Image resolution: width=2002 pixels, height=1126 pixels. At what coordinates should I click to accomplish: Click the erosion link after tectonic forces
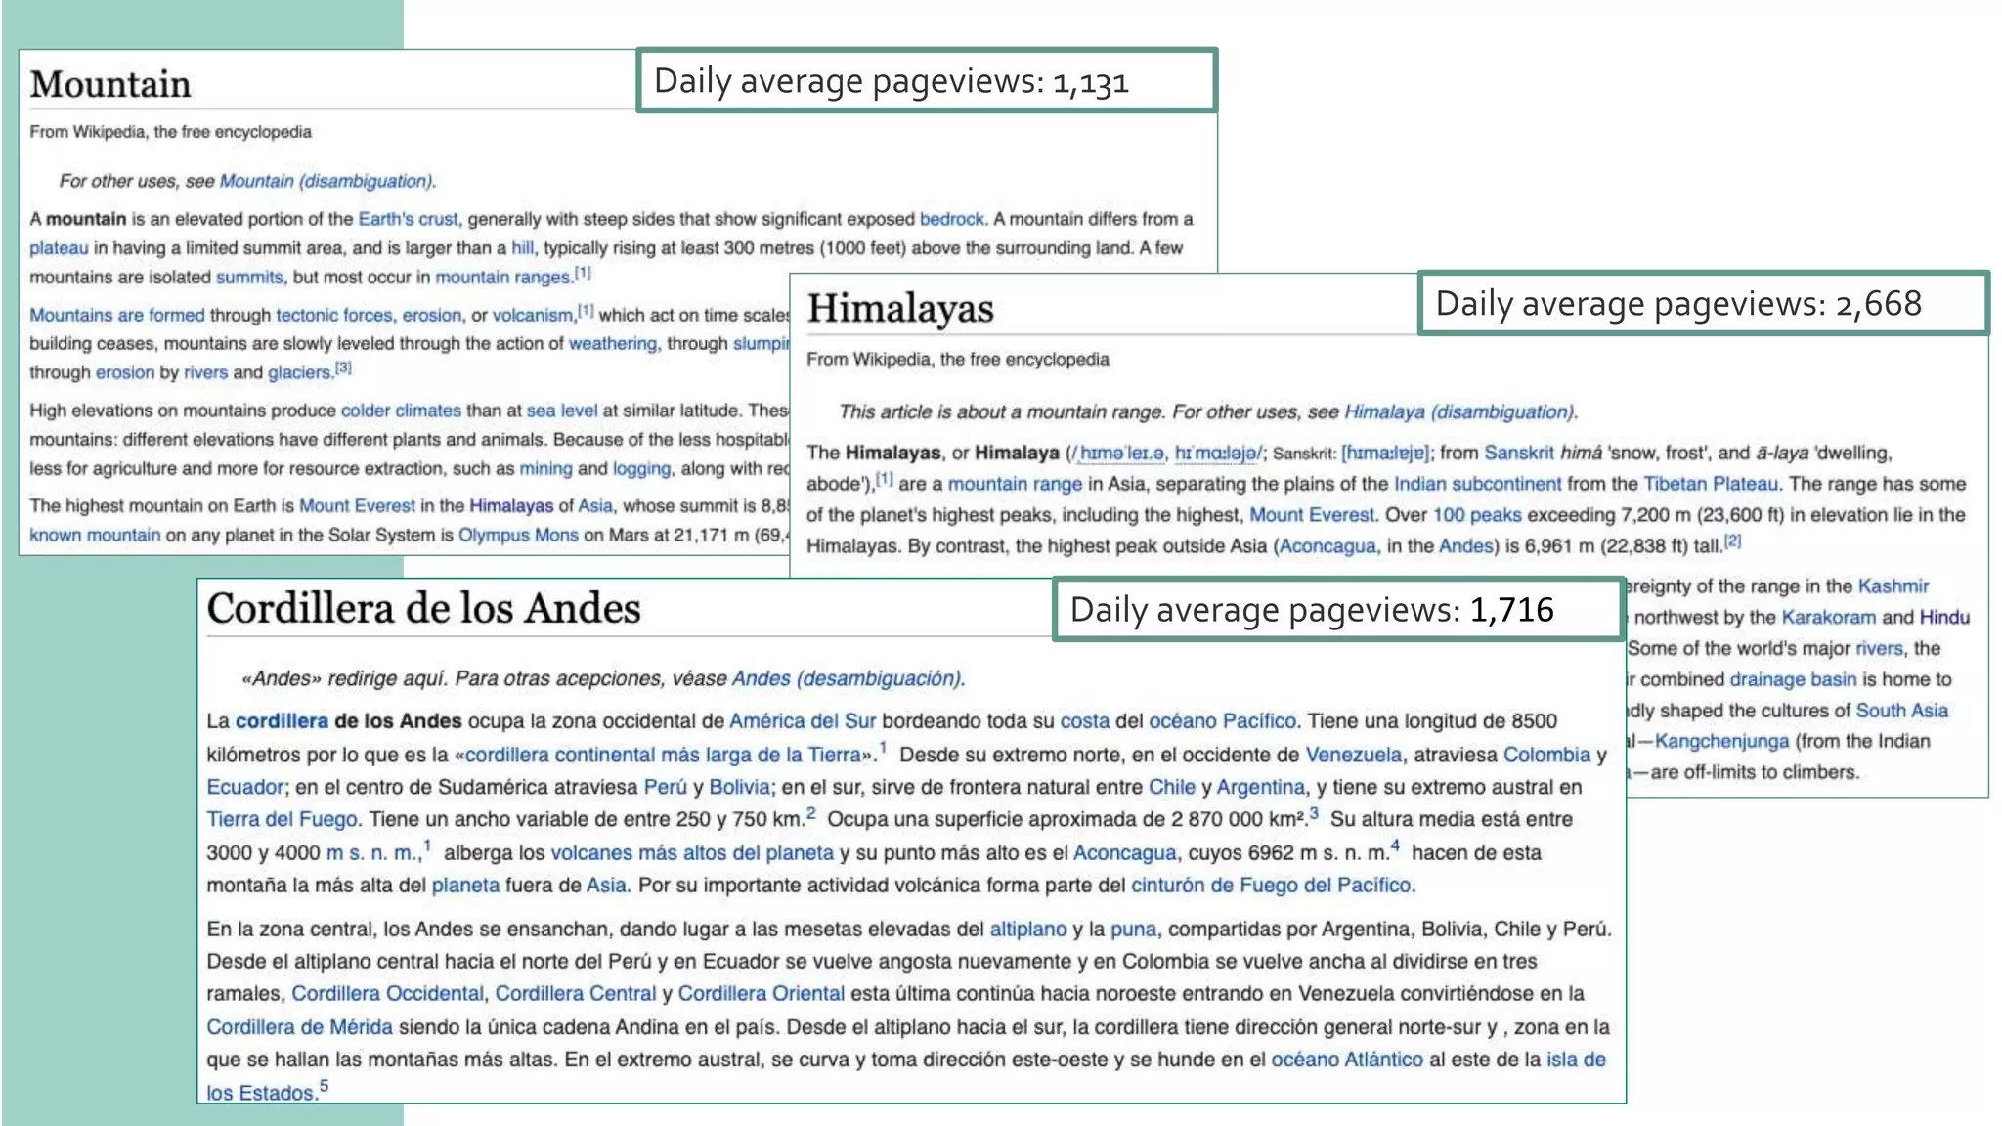coord(431,315)
